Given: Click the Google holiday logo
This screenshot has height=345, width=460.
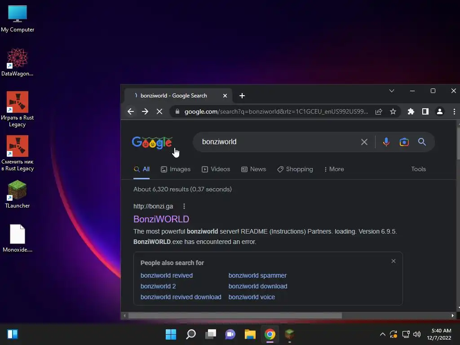Looking at the screenshot, I should 152,143.
